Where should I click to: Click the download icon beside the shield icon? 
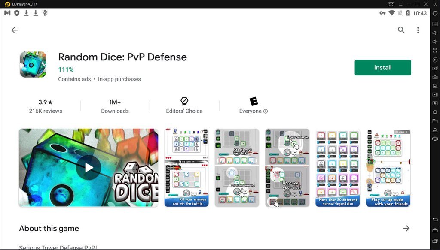(x=26, y=13)
